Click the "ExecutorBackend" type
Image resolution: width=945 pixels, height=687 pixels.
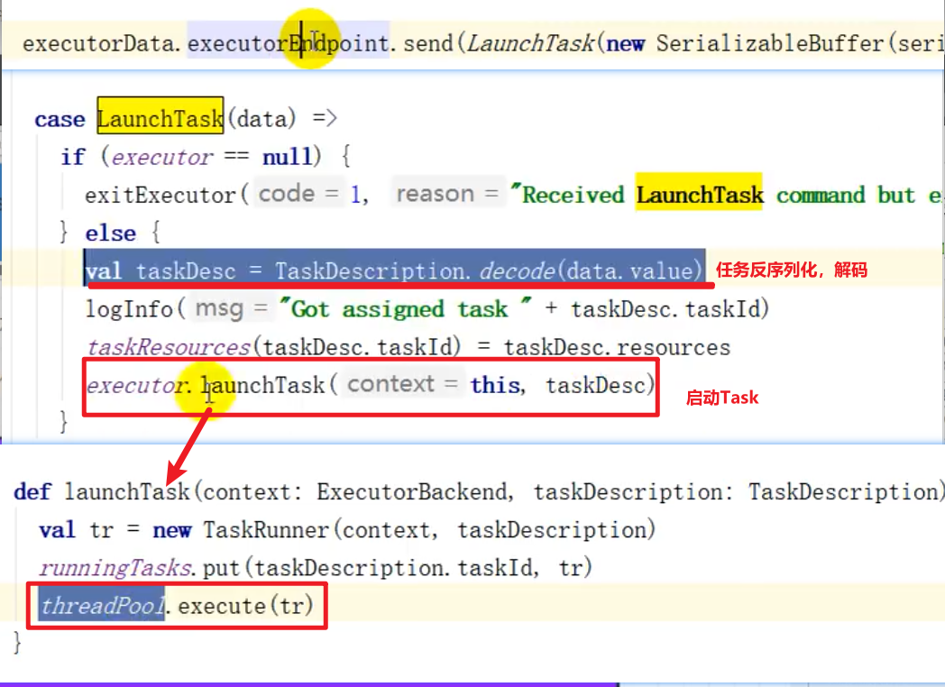click(412, 491)
